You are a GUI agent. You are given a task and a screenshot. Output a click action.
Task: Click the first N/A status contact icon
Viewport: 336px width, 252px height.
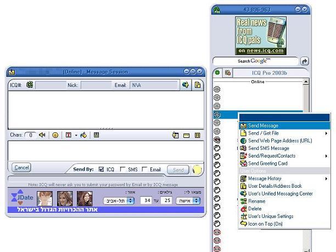[217, 232]
